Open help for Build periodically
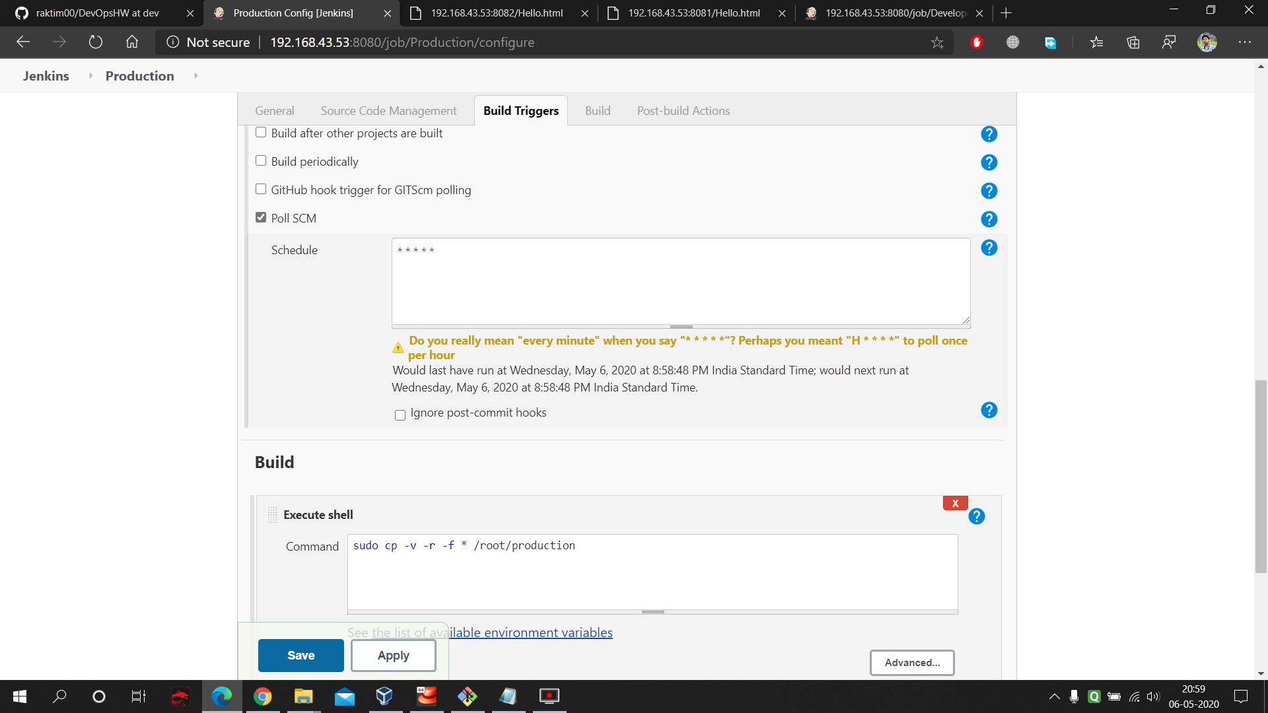This screenshot has width=1268, height=713. (989, 162)
